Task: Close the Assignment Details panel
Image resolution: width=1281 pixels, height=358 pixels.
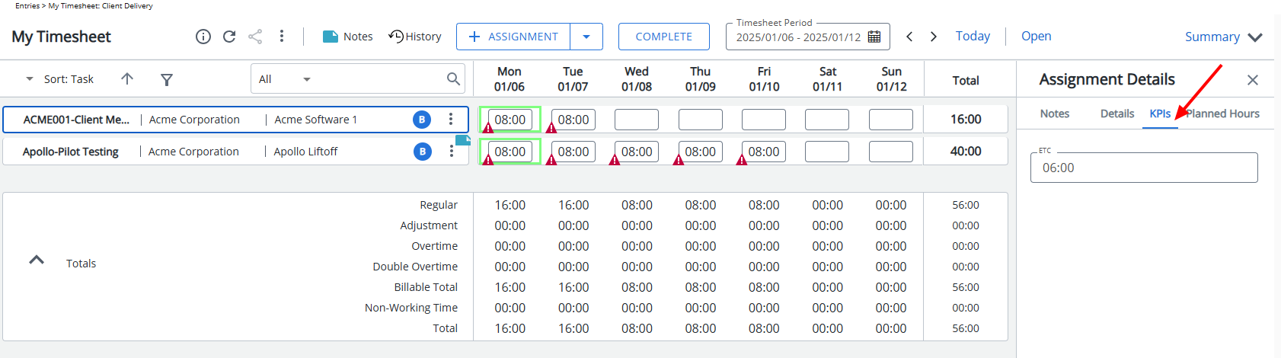Action: point(1253,80)
